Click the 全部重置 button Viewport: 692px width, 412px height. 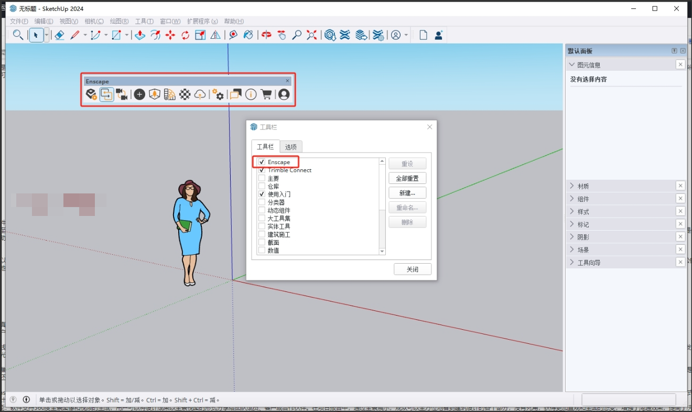[x=407, y=178]
